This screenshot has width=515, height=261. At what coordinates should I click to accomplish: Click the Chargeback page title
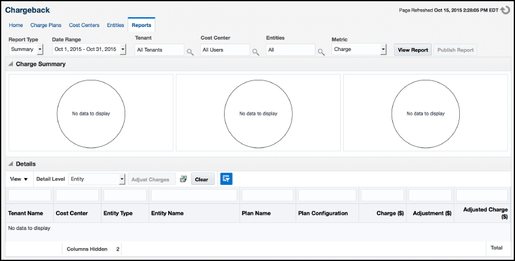(x=28, y=10)
